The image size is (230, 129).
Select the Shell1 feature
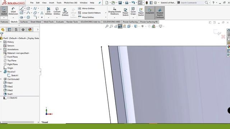click(8, 94)
